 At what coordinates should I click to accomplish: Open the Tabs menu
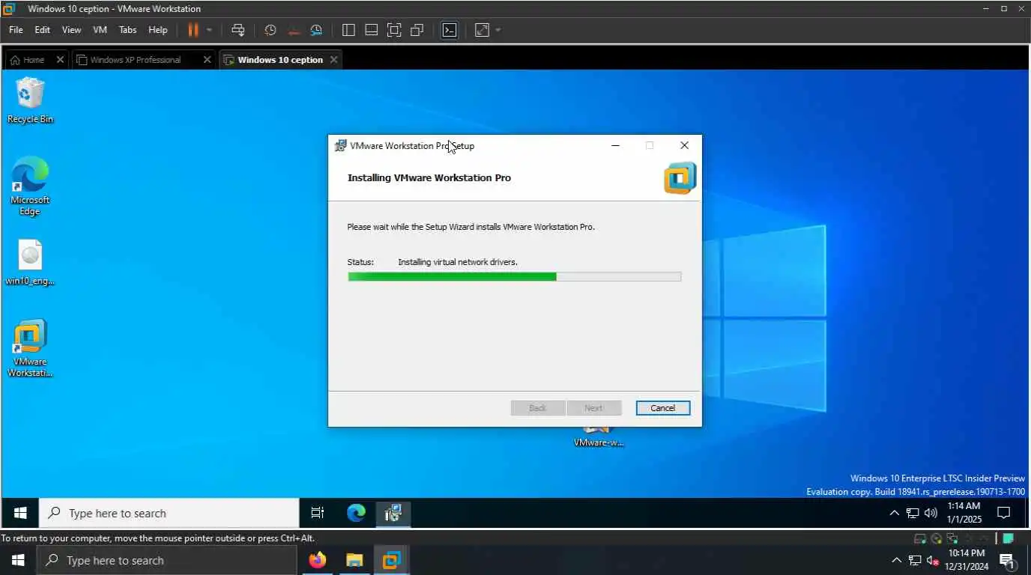point(128,30)
